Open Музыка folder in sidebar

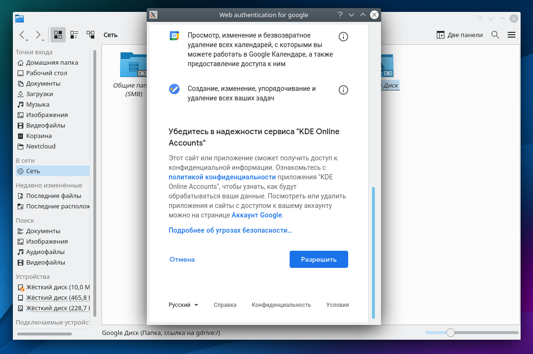(53, 105)
